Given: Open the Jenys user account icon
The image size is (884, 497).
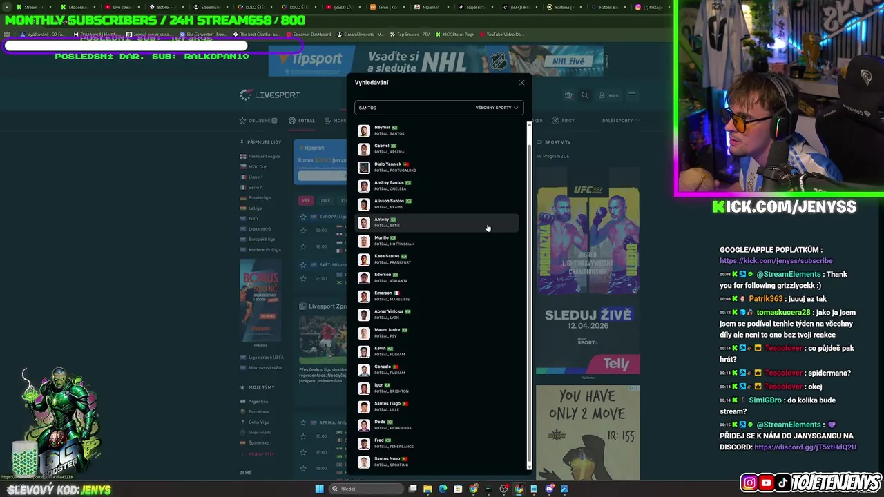Looking at the screenshot, I should [x=609, y=95].
